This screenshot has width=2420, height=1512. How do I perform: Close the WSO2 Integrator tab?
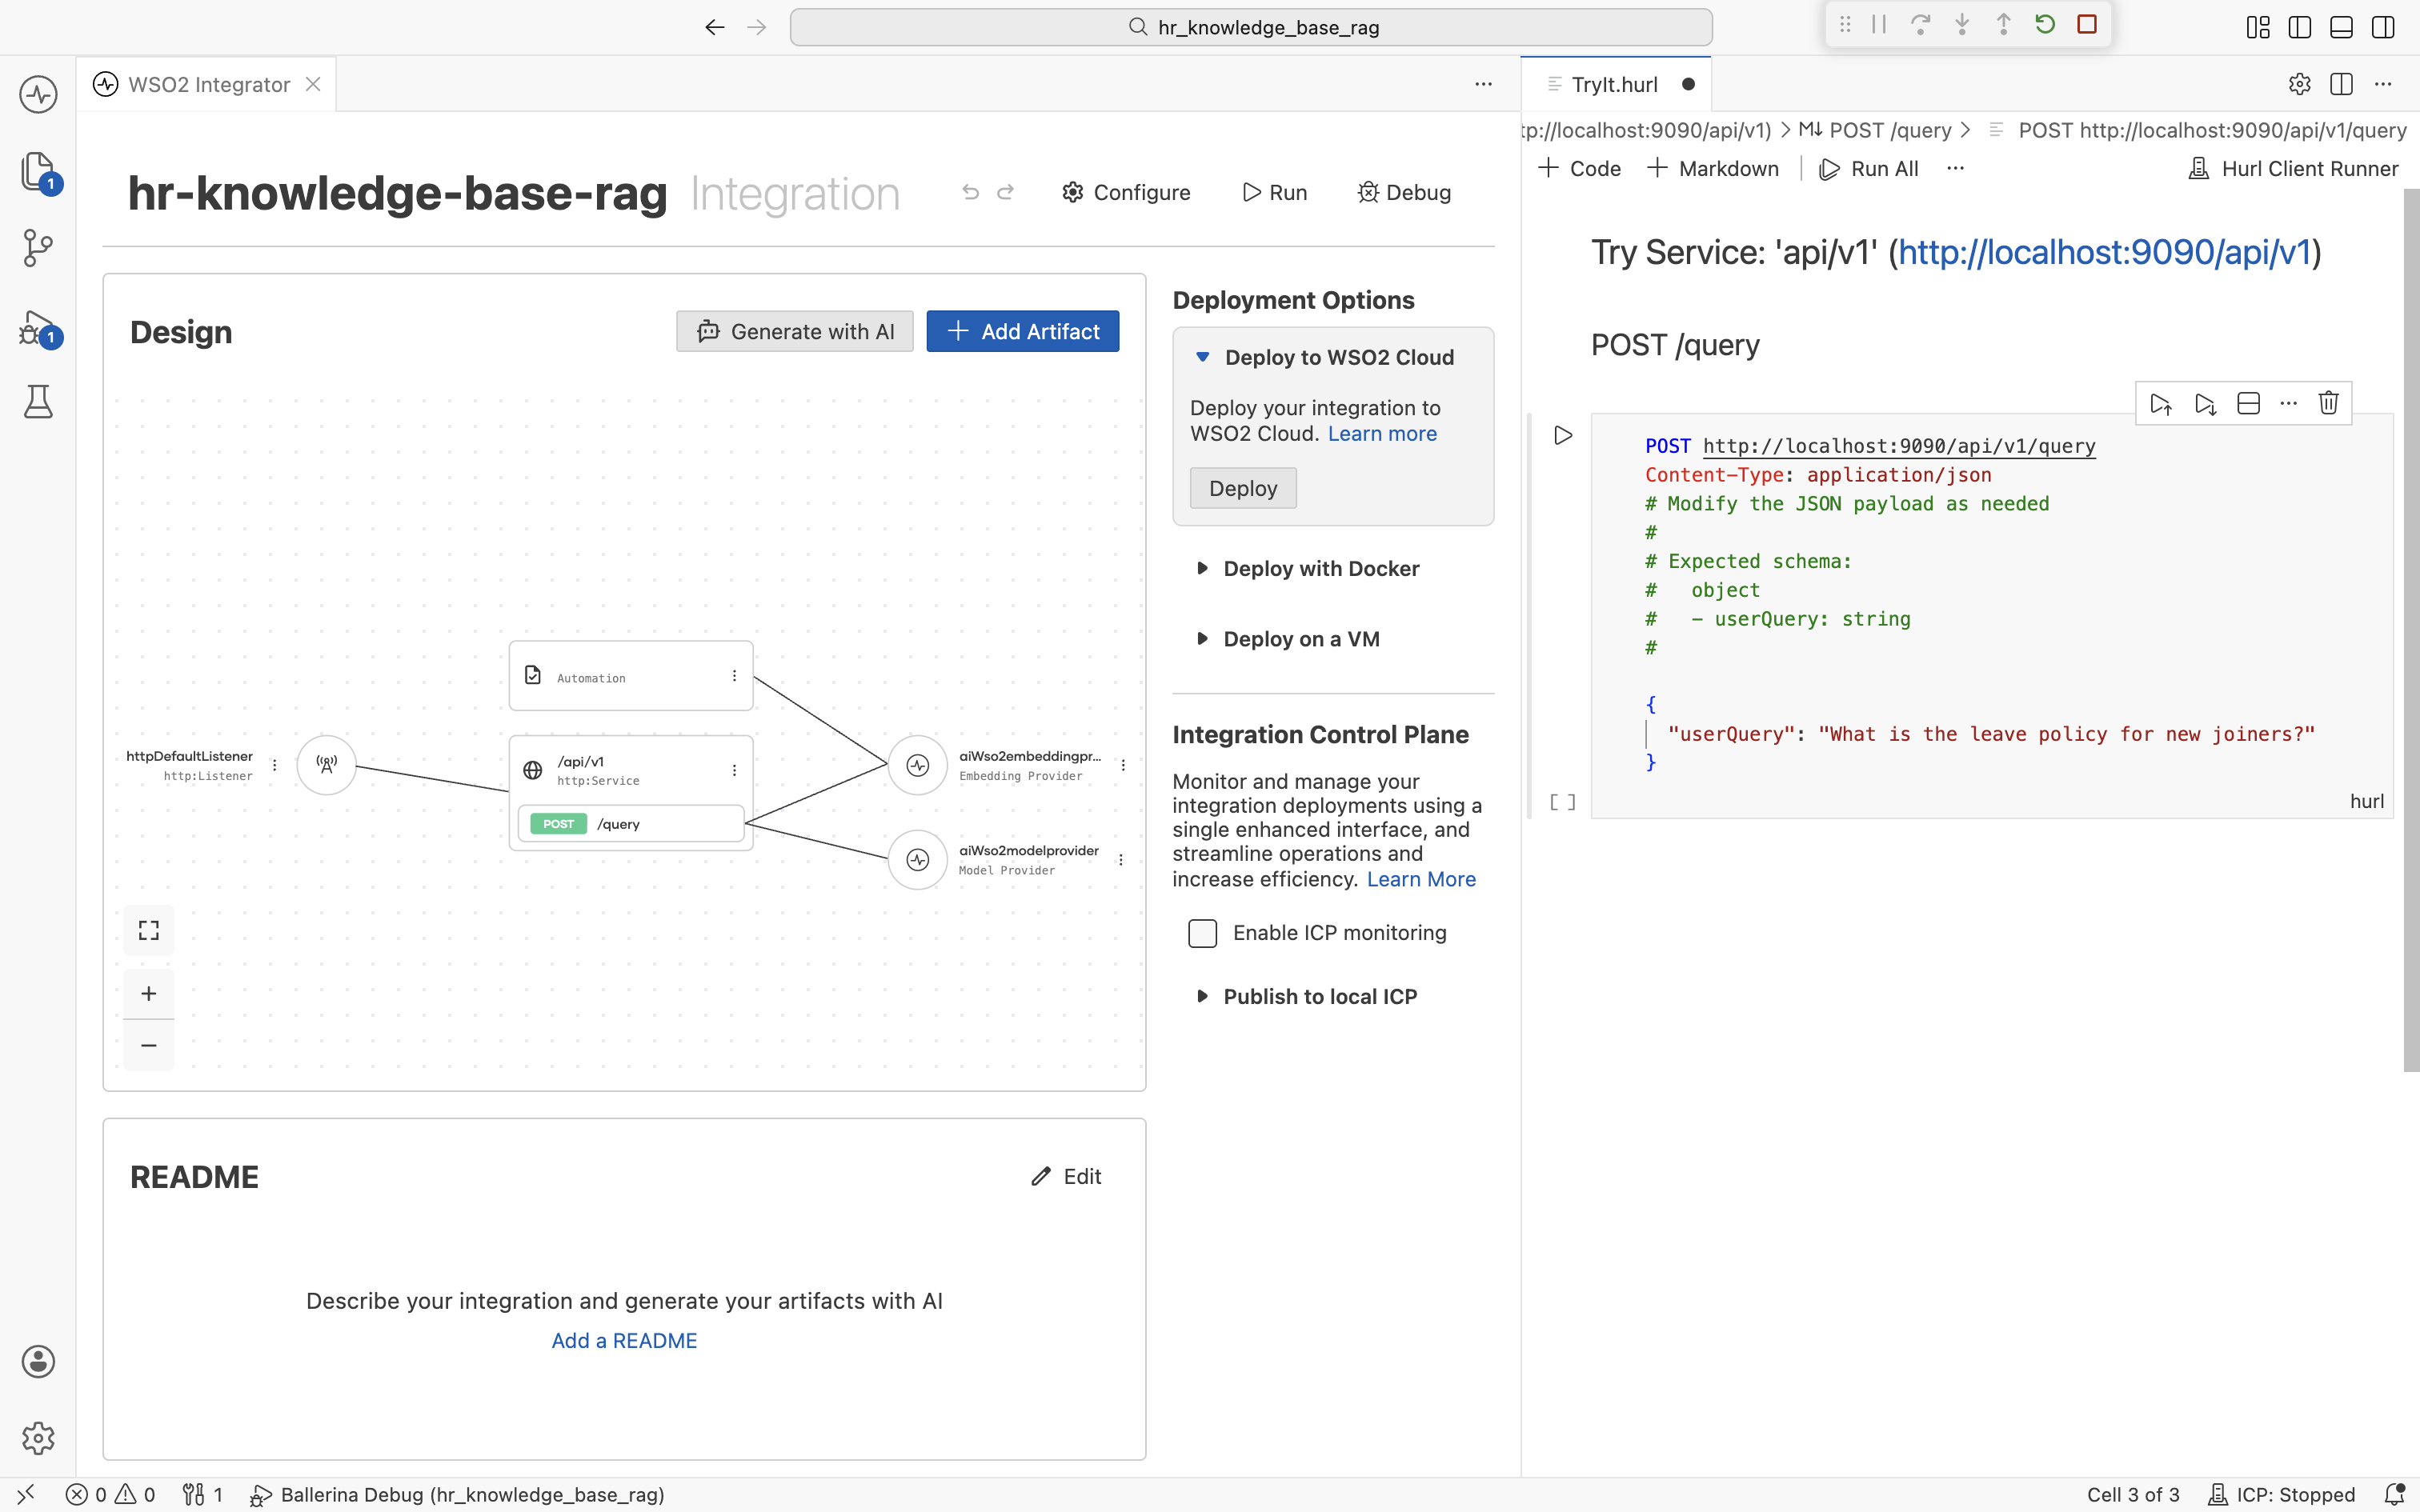coord(313,85)
